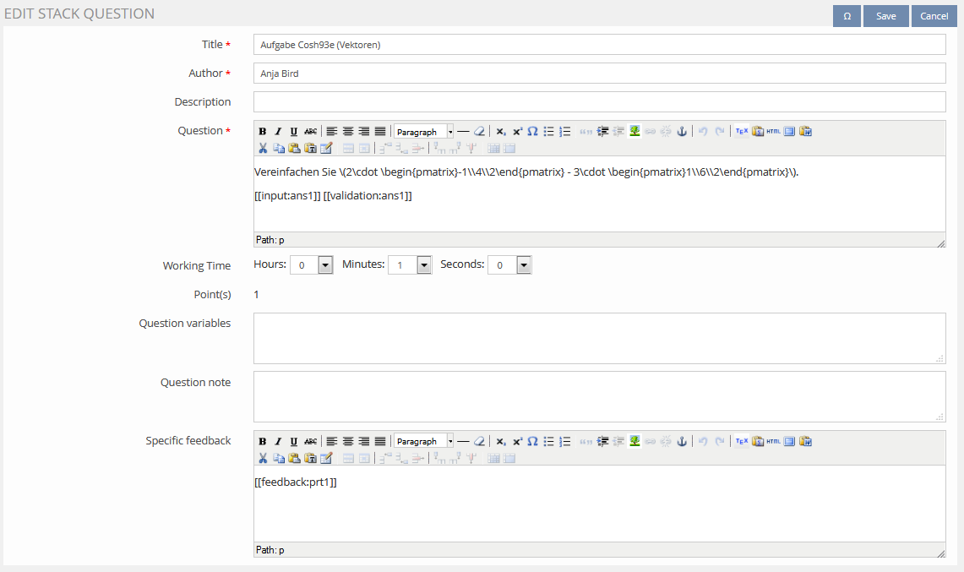This screenshot has height=572, width=964.
Task: Toggle bold in the Question editor toolbar
Action: (262, 131)
